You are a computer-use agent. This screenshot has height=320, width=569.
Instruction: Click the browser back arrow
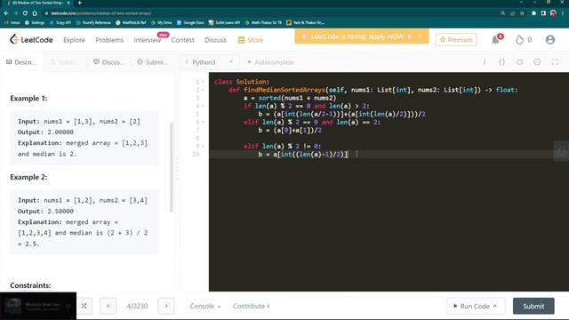coord(6,13)
